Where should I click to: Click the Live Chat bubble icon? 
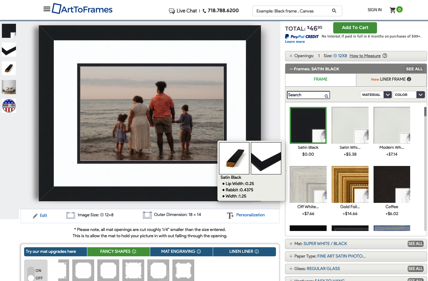(172, 11)
